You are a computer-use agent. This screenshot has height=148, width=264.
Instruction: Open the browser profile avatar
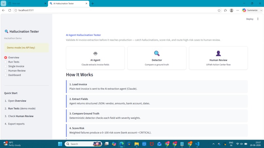coord(232,10)
